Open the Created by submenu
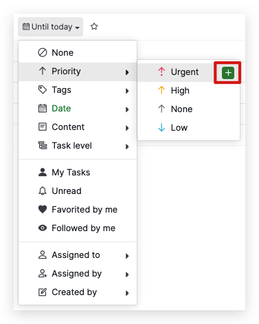Screen dimensions: 259x324 (78, 292)
